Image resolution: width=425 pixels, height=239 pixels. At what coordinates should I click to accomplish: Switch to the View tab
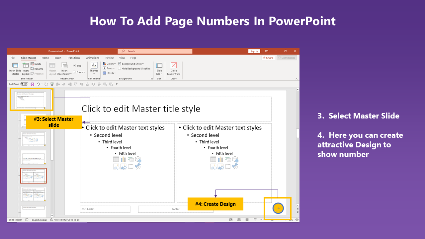pos(122,58)
